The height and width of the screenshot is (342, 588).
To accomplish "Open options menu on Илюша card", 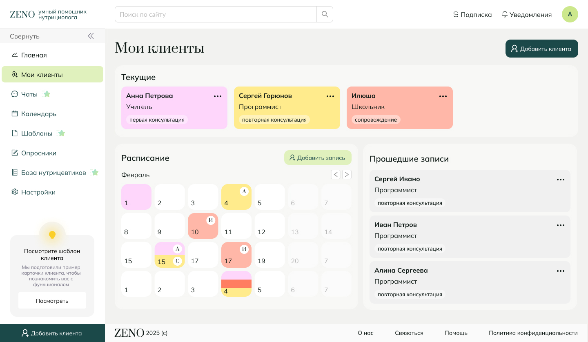I will (443, 96).
